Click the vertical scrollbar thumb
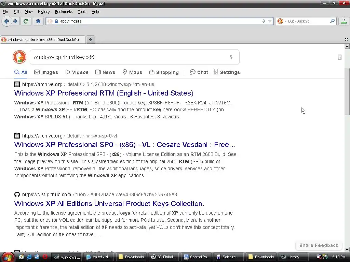 347,92
